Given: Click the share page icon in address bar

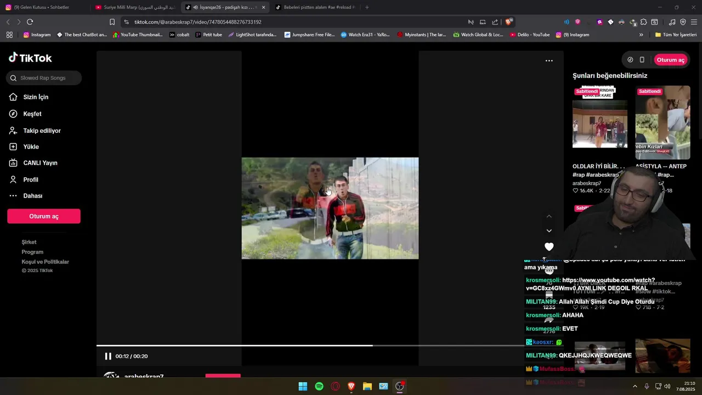Looking at the screenshot, I should (x=495, y=22).
